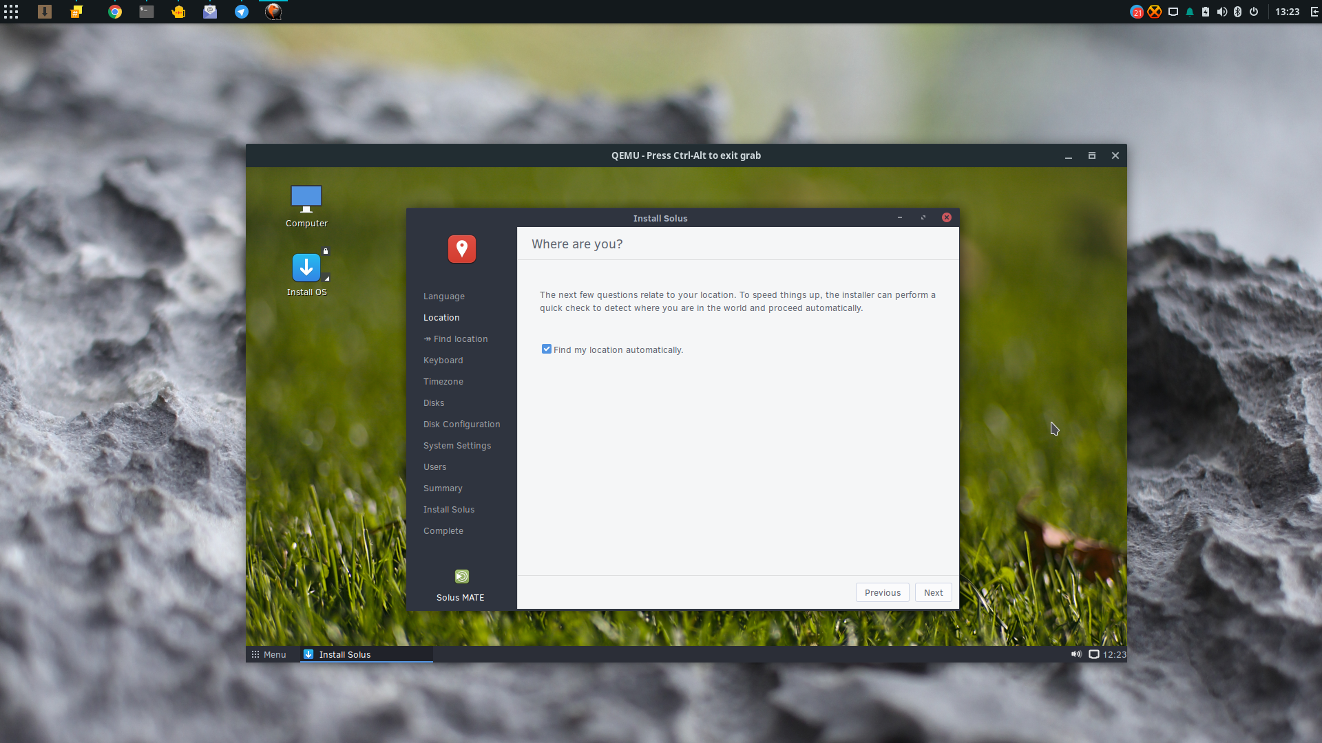Select Install Solus step in sidebar list
The image size is (1322, 743).
pos(449,510)
